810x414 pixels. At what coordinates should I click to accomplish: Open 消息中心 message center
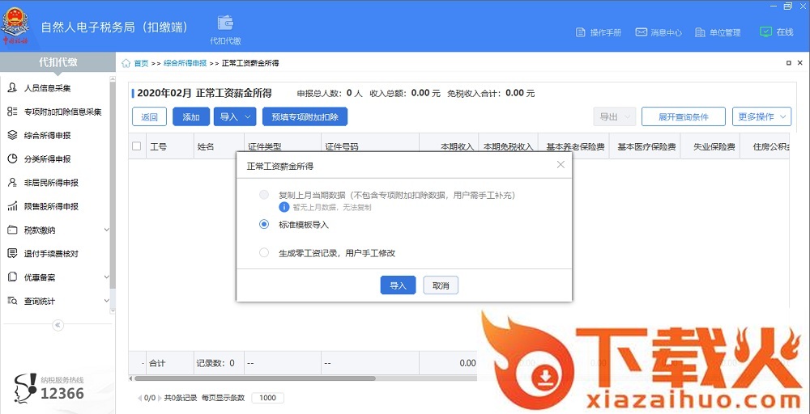(x=641, y=32)
